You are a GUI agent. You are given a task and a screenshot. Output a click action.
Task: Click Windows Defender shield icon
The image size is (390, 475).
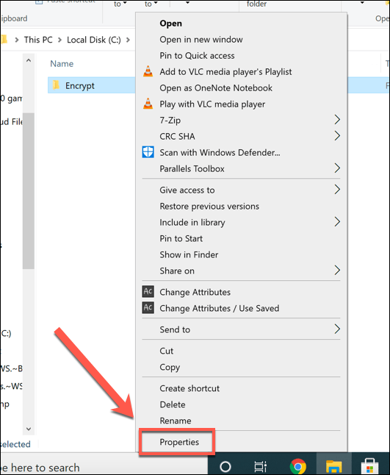(x=148, y=152)
